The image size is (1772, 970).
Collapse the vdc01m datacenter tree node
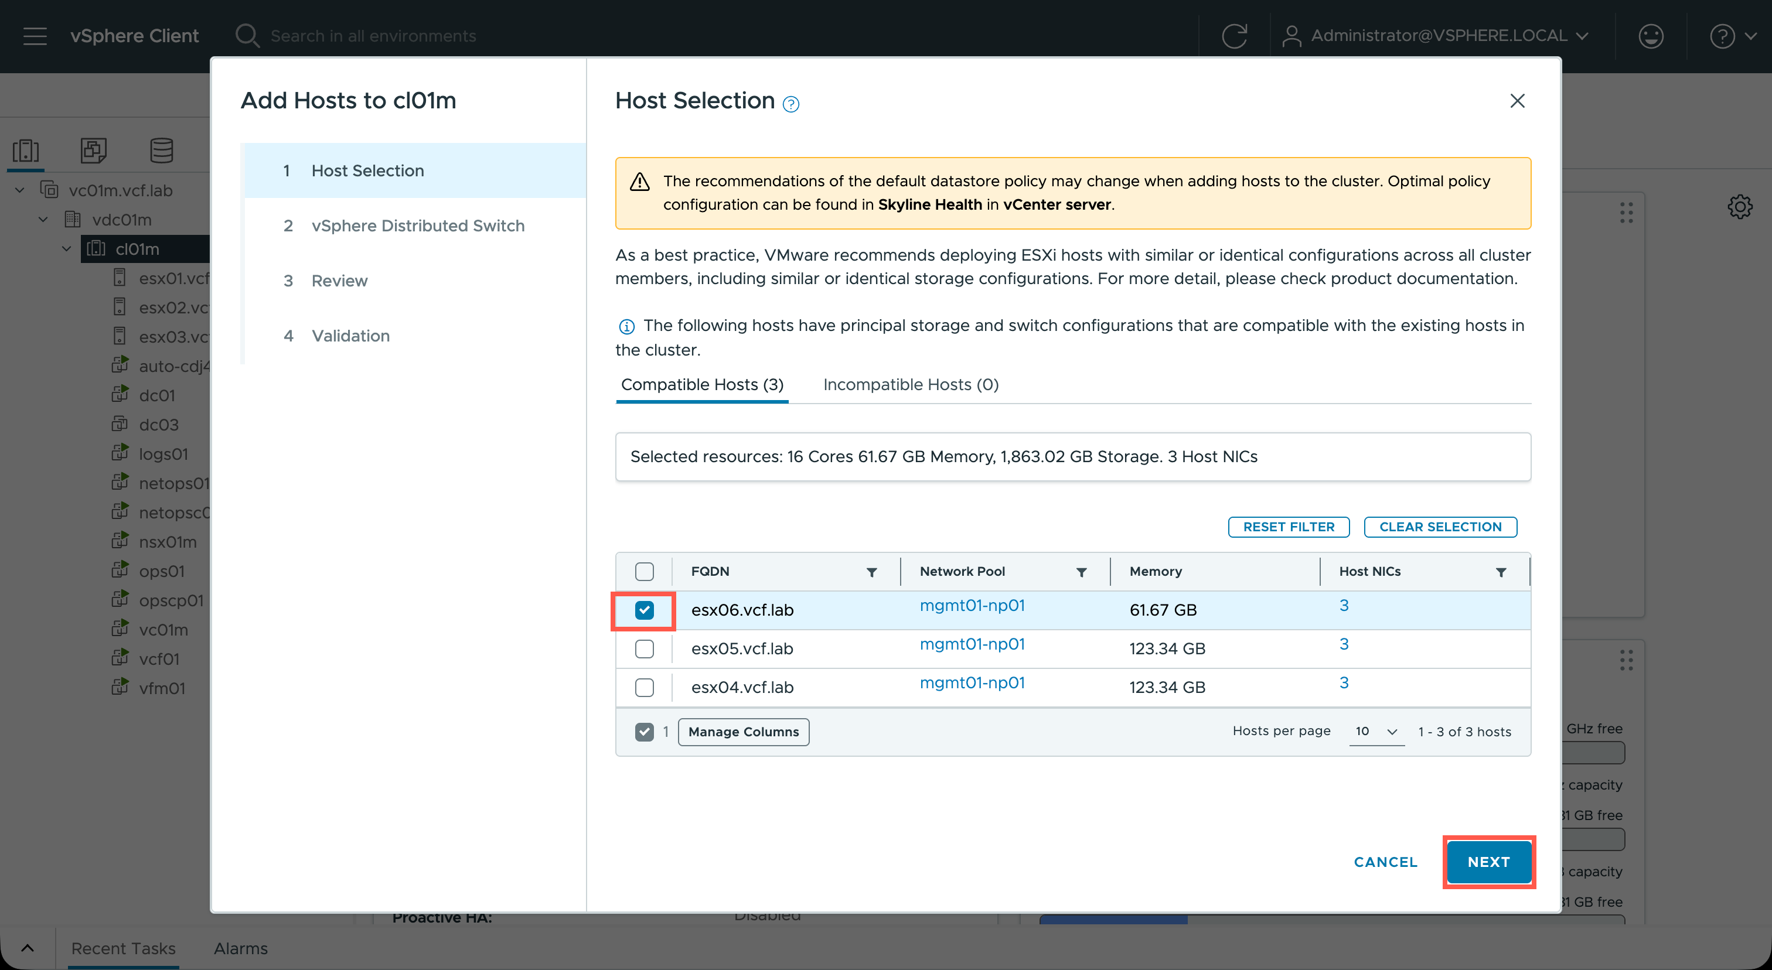click(x=43, y=219)
